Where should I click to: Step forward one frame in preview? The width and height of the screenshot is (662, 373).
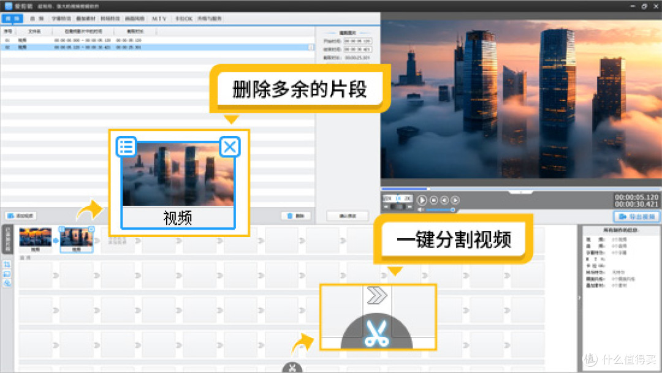[455, 200]
